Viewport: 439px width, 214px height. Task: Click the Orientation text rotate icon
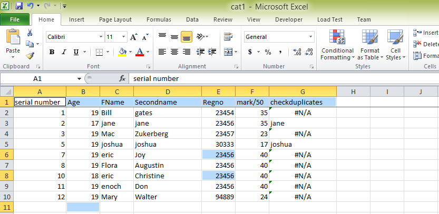coord(200,37)
